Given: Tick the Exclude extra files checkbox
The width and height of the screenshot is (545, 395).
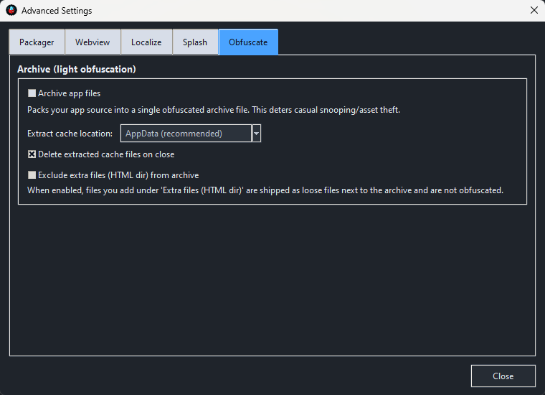Looking at the screenshot, I should [x=32, y=175].
